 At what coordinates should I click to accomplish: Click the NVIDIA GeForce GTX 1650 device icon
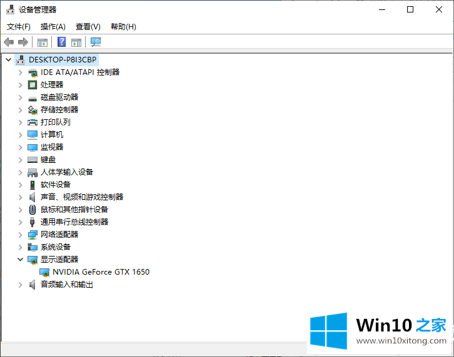coord(44,272)
